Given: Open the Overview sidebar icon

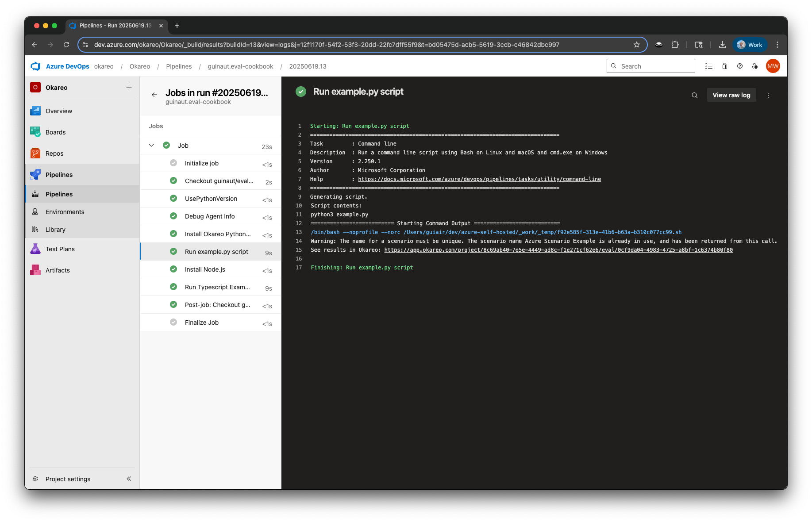Looking at the screenshot, I should pos(35,111).
